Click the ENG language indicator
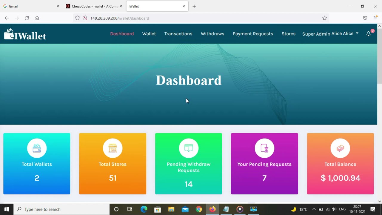 coord(342,209)
